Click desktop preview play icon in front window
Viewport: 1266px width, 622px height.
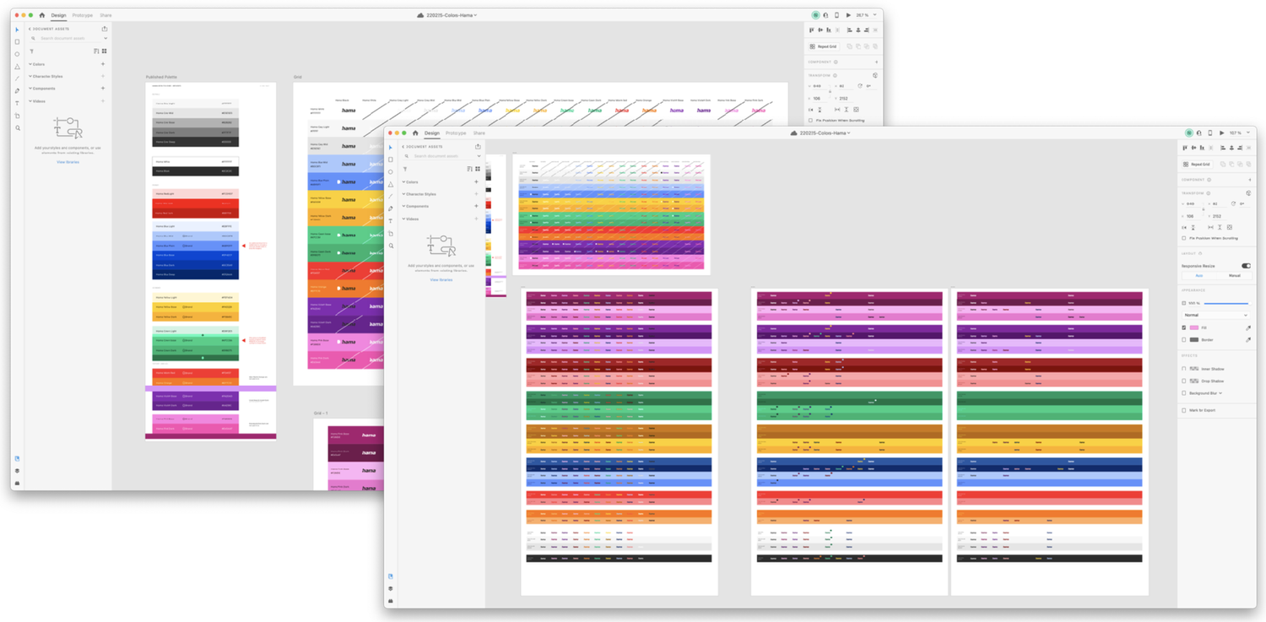pyautogui.click(x=1221, y=133)
